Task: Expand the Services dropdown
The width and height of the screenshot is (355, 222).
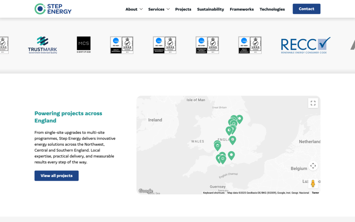Action: tap(159, 9)
